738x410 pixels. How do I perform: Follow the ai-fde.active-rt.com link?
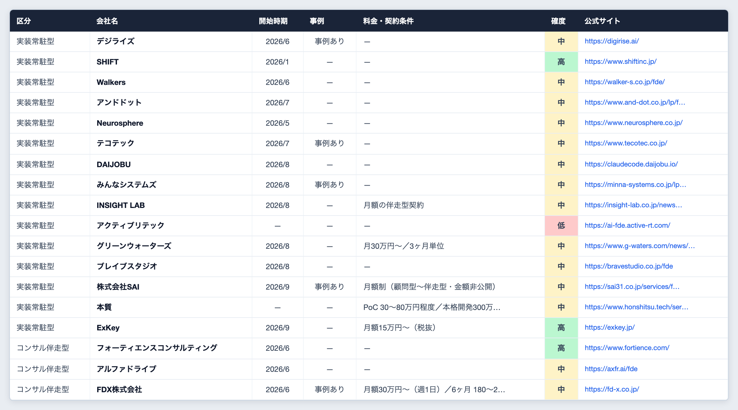pyautogui.click(x=627, y=225)
